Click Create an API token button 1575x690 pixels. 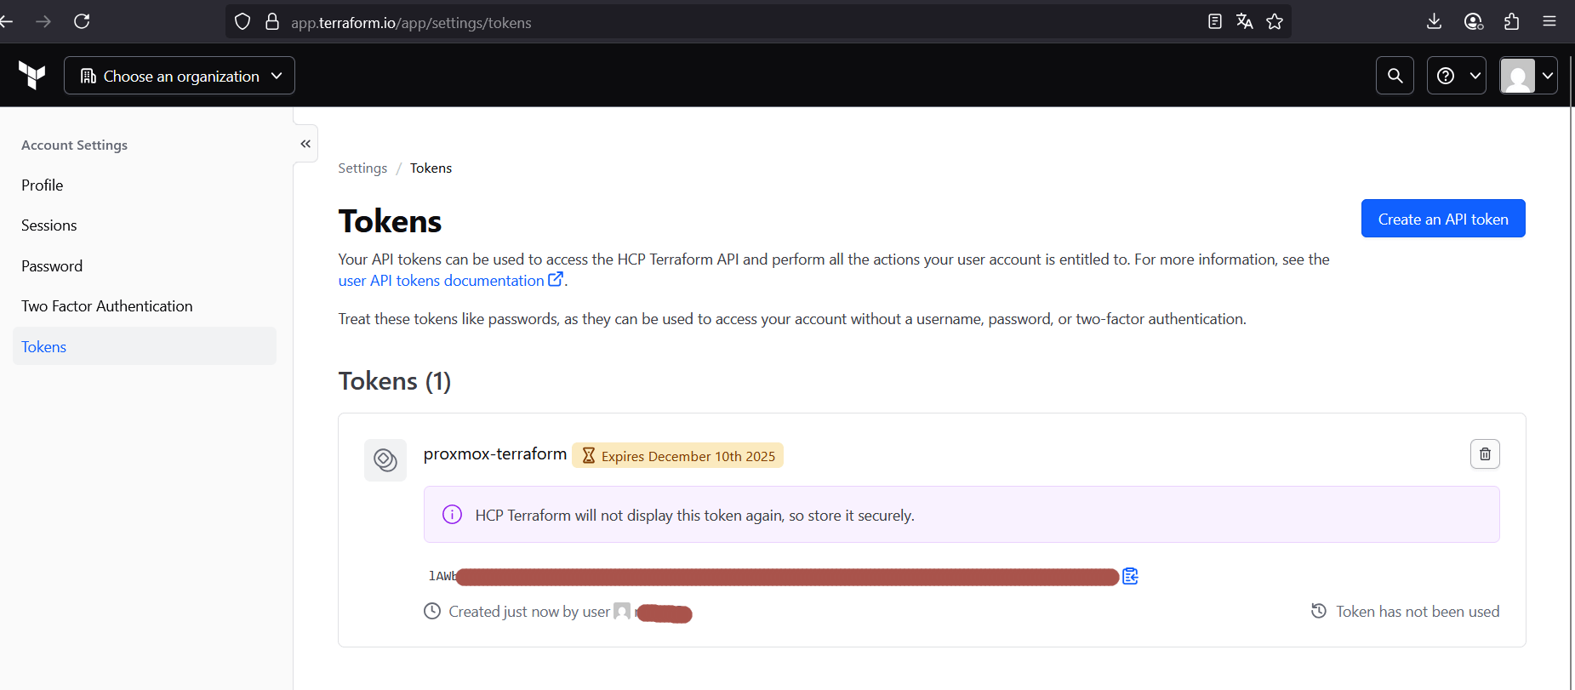coord(1442,219)
